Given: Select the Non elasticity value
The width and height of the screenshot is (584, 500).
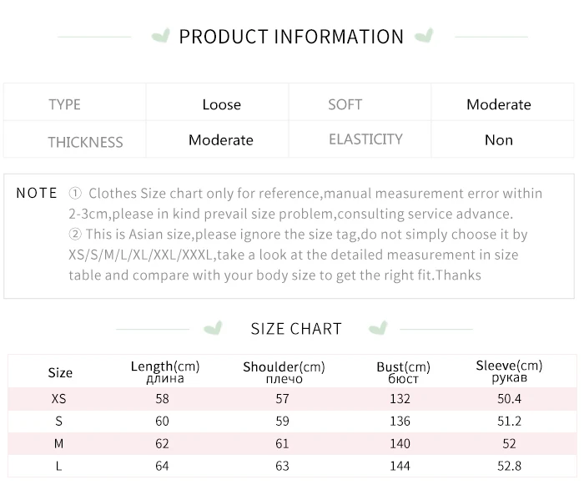Looking at the screenshot, I should click(498, 140).
